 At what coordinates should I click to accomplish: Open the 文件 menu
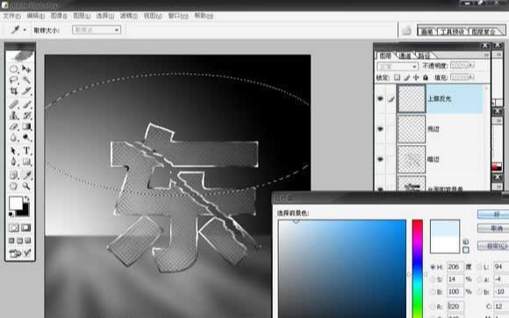pos(12,16)
